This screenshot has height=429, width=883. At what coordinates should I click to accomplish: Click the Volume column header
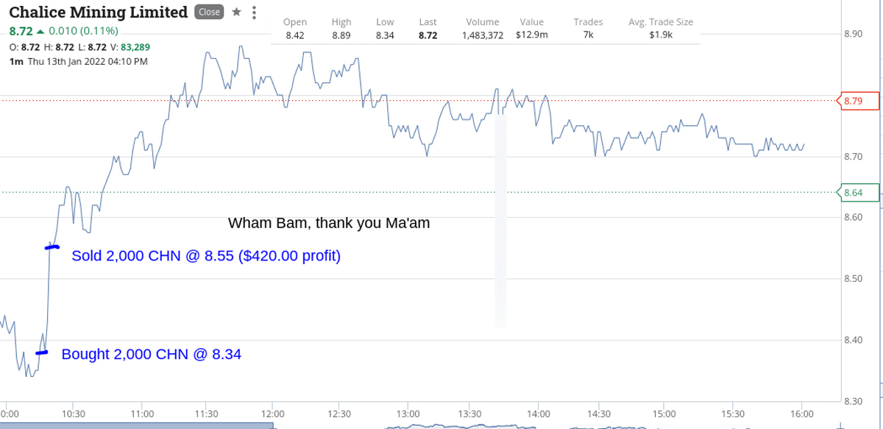point(483,22)
